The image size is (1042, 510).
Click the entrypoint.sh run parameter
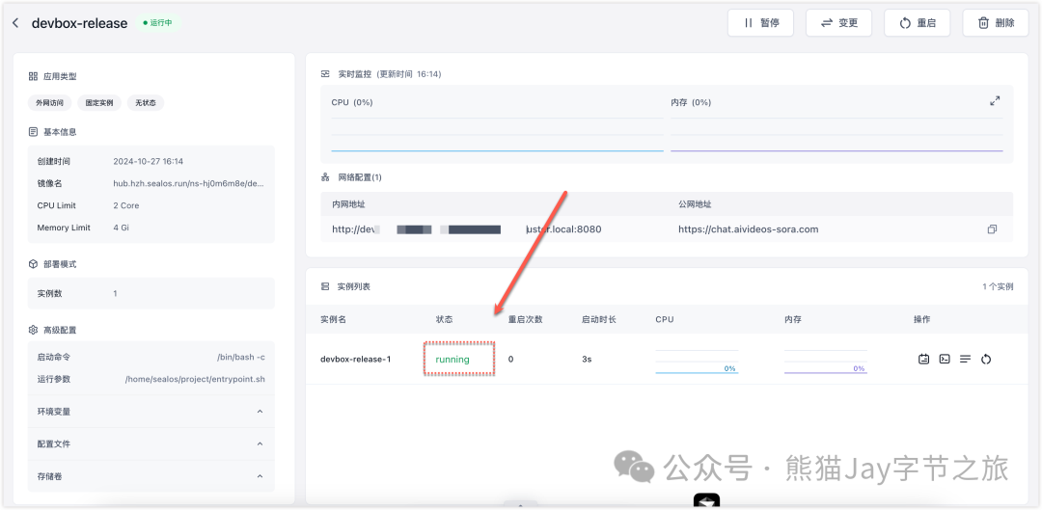tap(195, 379)
